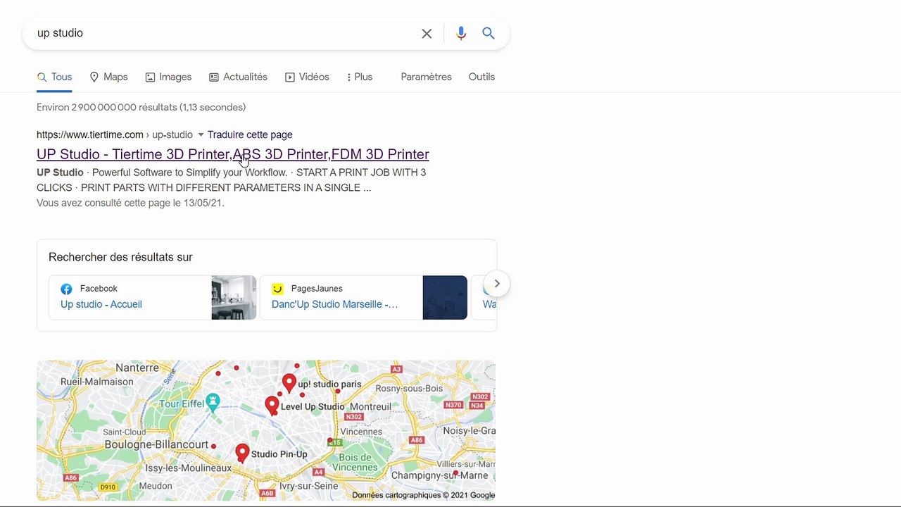The width and height of the screenshot is (901, 507).
Task: Select the 'Level Up Studio' map pin
Action: (272, 406)
